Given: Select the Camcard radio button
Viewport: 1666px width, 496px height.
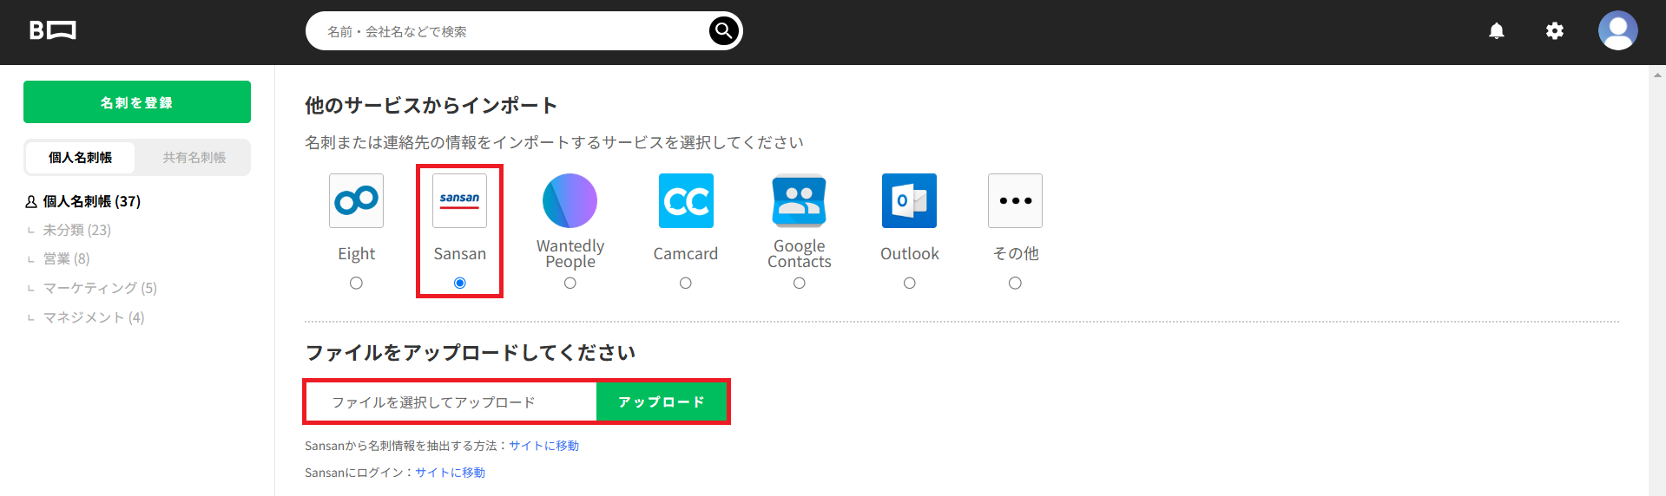Looking at the screenshot, I should tap(686, 283).
